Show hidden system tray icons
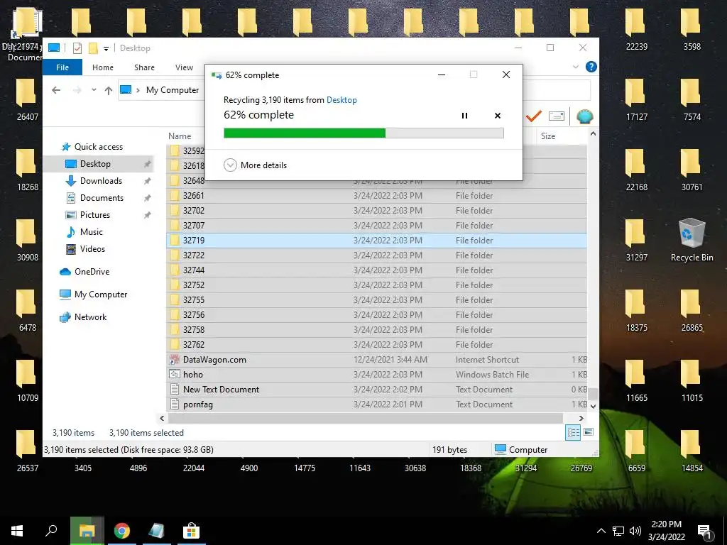The image size is (727, 545). (601, 531)
